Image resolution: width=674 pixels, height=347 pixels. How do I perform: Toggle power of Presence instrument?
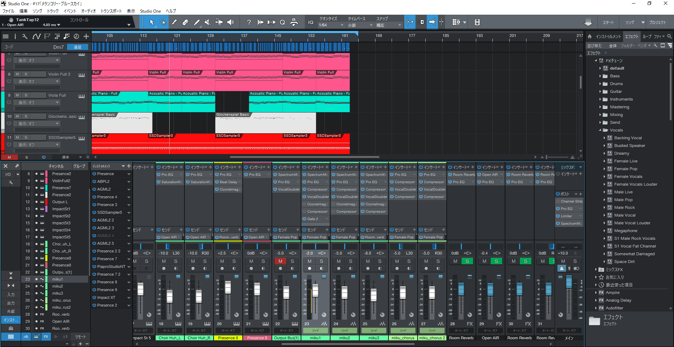pos(94,174)
